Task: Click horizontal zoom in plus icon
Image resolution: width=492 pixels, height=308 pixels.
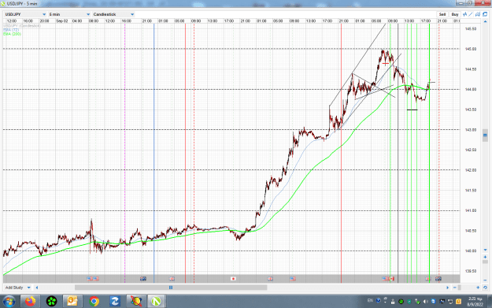Action: [478, 288]
